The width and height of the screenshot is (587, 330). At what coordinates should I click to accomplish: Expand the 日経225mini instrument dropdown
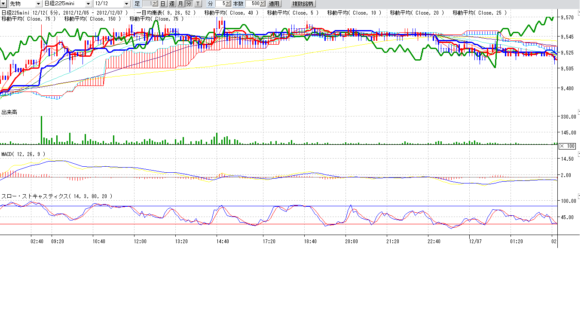click(89, 4)
